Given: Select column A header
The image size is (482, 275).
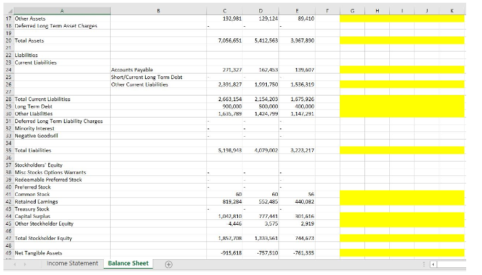Looking at the screenshot, I should click(x=62, y=11).
